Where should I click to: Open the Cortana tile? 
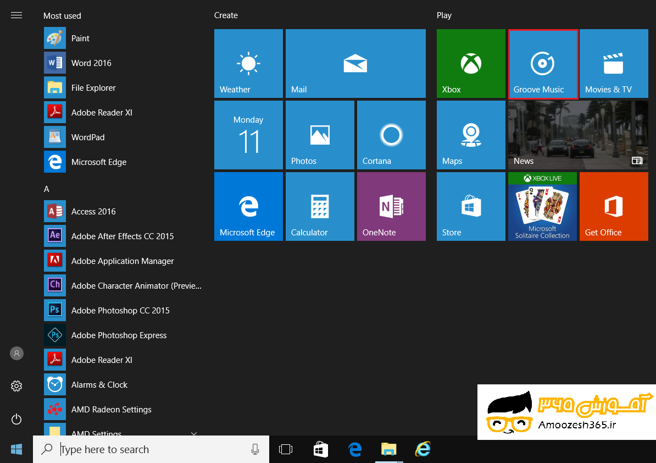click(x=391, y=135)
